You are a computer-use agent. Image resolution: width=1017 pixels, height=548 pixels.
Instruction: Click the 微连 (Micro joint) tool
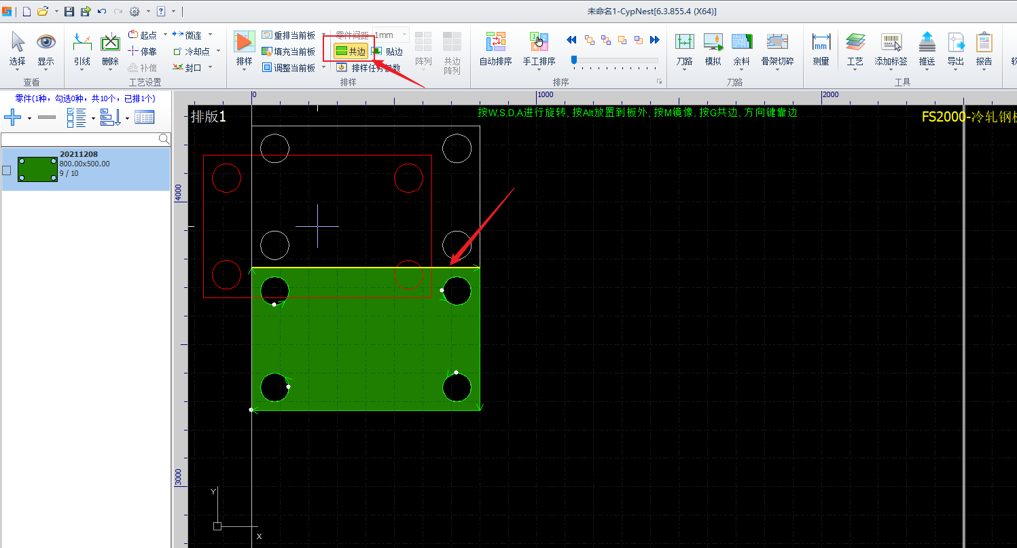click(188, 35)
